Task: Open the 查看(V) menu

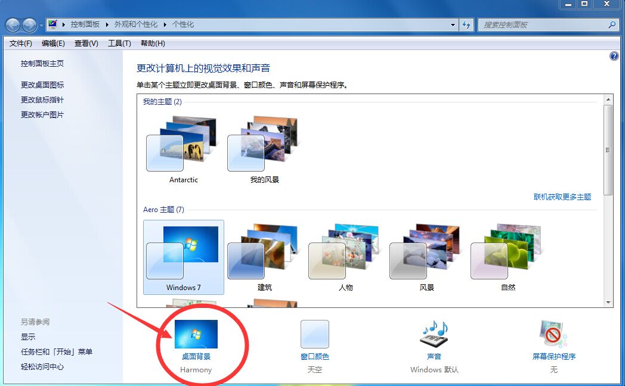Action: [x=85, y=43]
